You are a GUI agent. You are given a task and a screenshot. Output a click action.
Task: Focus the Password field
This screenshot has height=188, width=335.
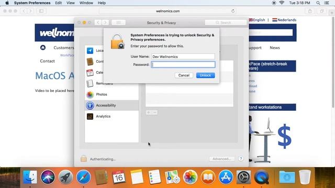pyautogui.click(x=183, y=65)
